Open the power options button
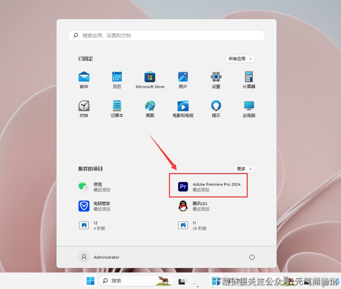The image size is (341, 289). click(252, 257)
